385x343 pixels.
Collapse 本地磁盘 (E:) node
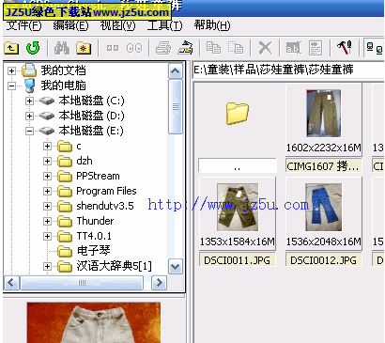(29, 131)
